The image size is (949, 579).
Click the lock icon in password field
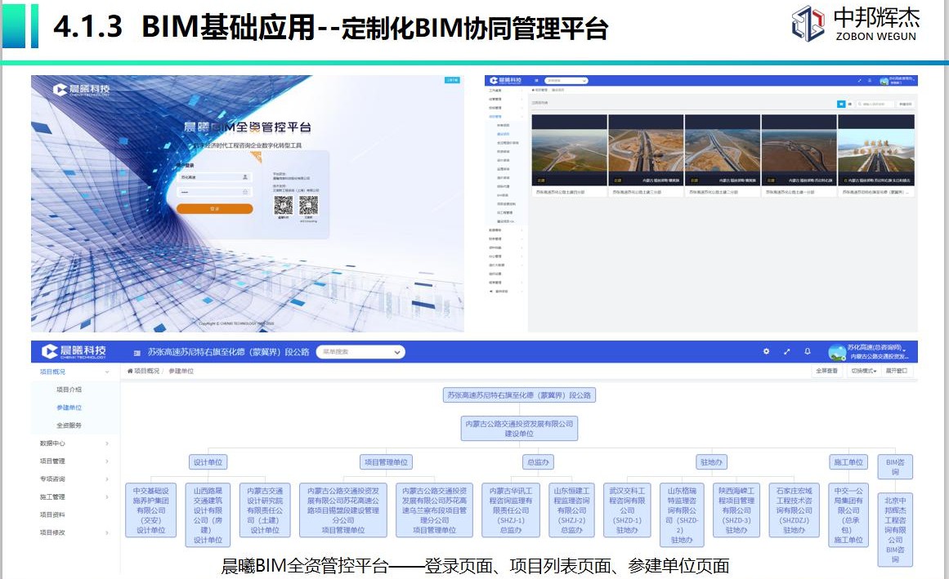(245, 192)
